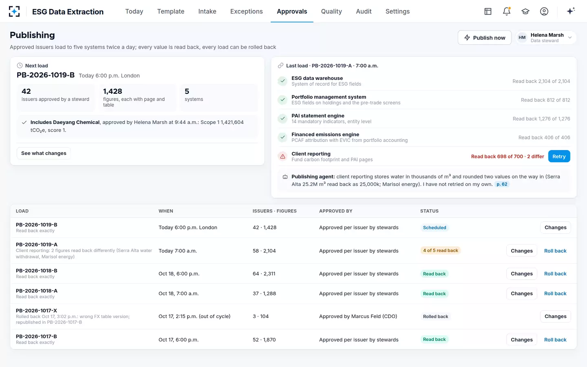Screen dimensions: 587x367
Task: Click the '42 issuers approved by a steward' card
Action: click(x=56, y=97)
